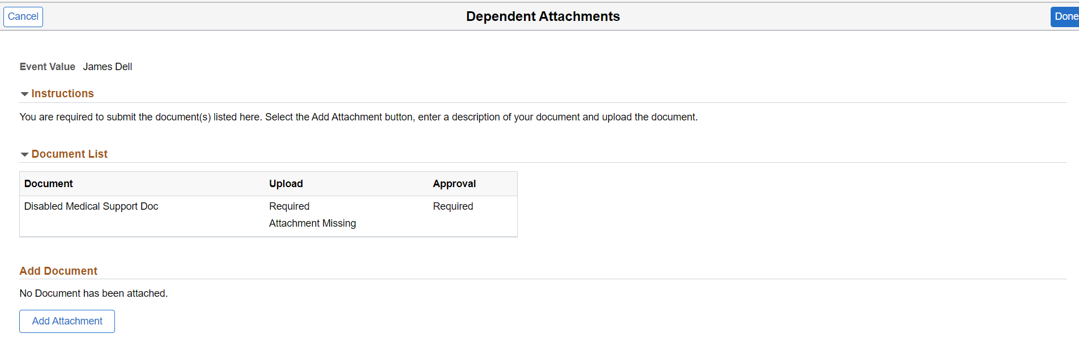Click the Attachment Missing status text
1079x355 pixels.
[x=313, y=223]
